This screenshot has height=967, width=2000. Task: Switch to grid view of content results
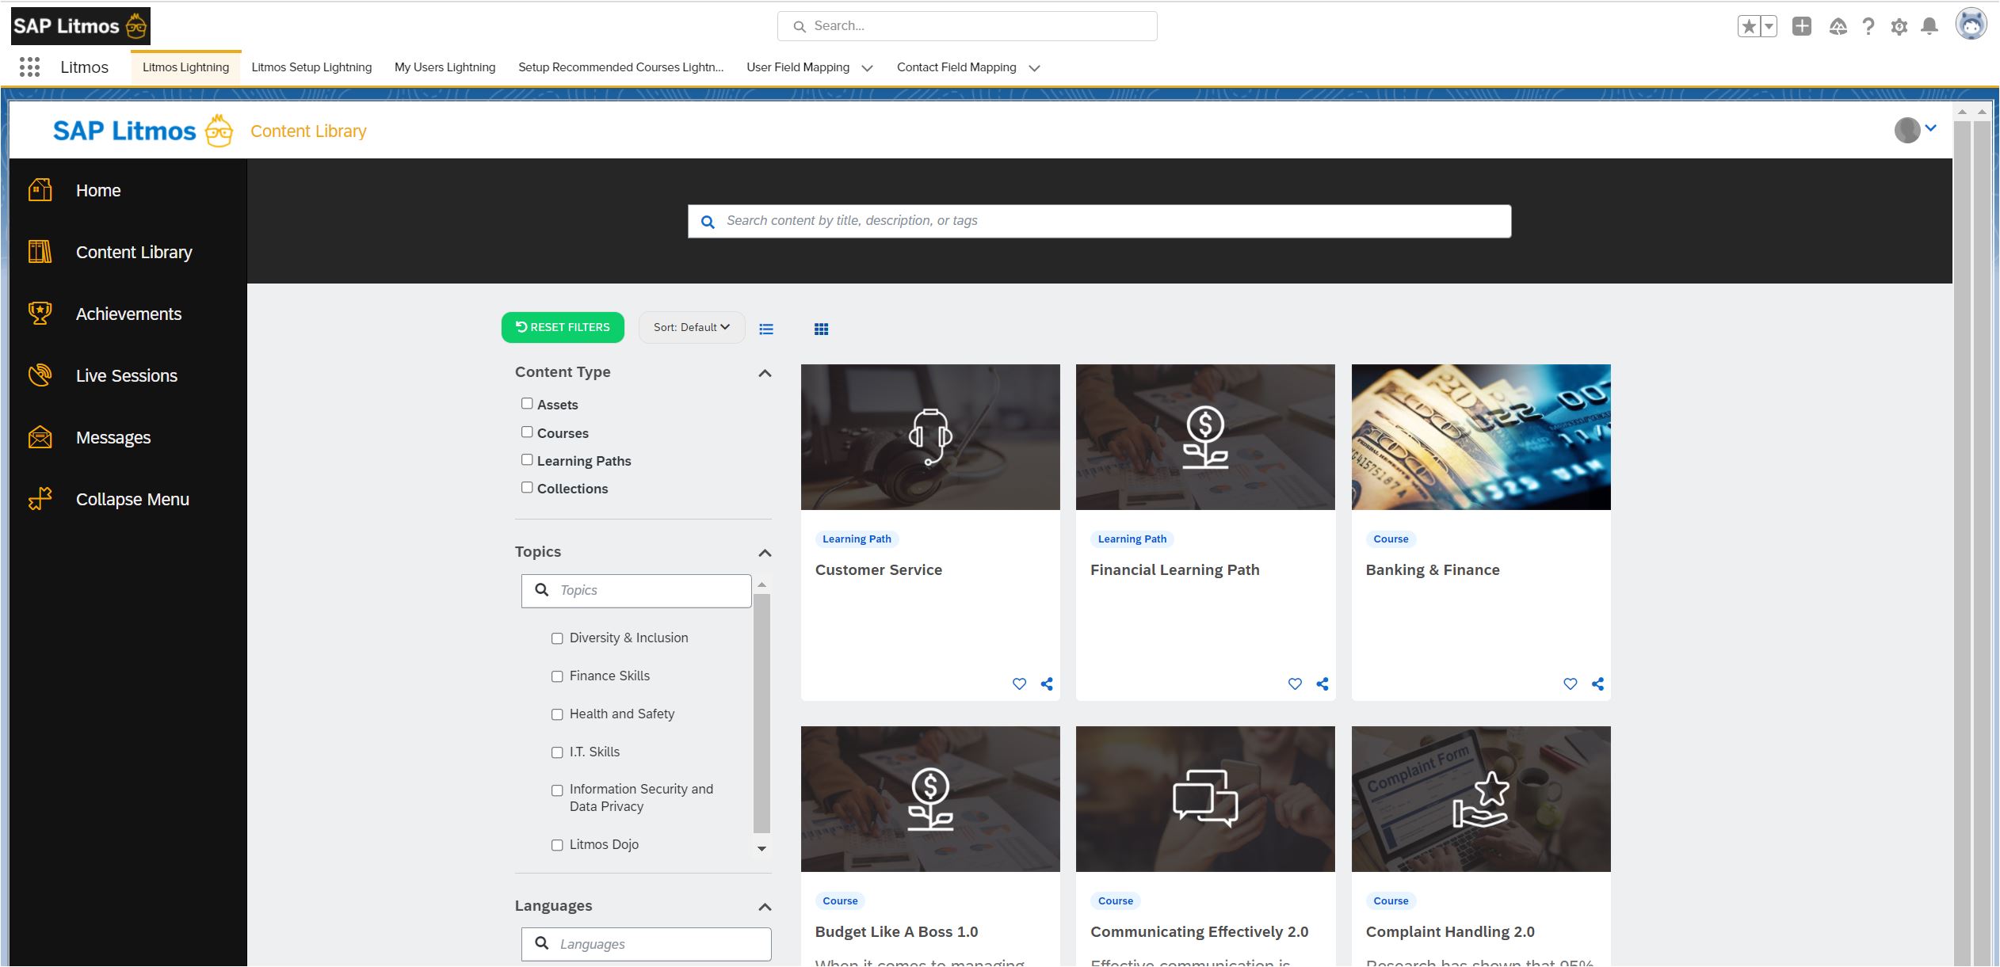pos(821,328)
